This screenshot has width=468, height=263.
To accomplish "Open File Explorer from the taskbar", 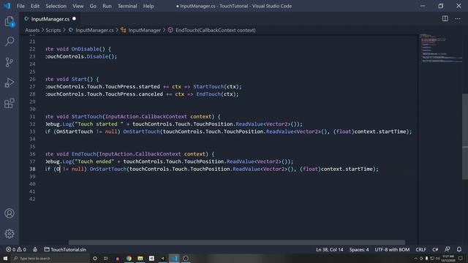I will [140, 258].
